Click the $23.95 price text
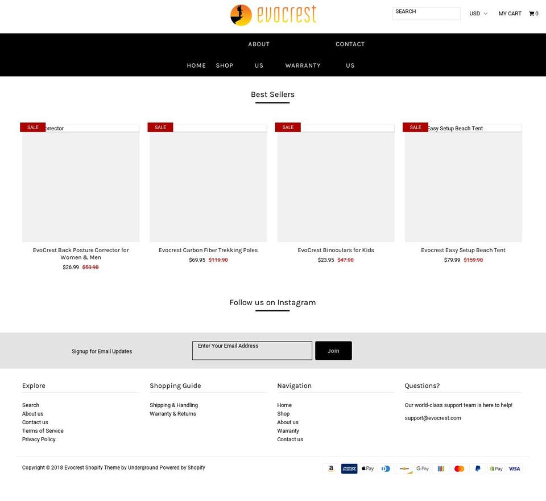546x501 pixels. point(326,260)
